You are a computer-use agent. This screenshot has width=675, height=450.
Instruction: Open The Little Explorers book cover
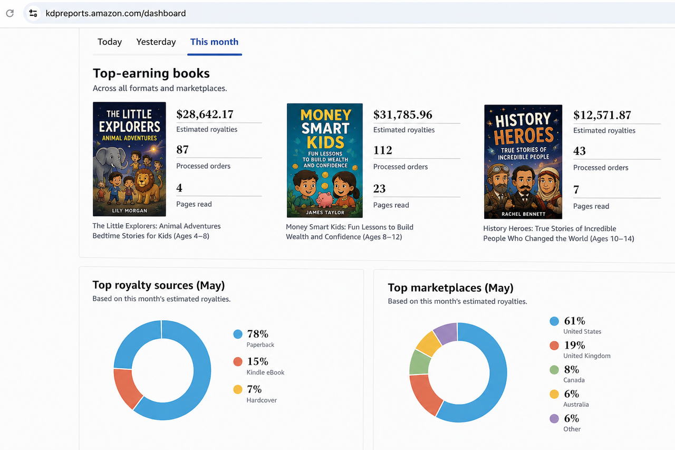click(129, 159)
